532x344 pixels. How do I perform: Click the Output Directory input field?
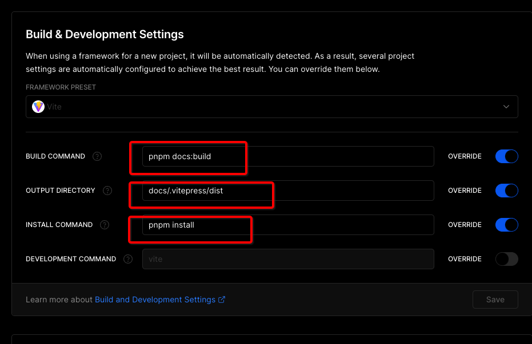[x=288, y=191]
